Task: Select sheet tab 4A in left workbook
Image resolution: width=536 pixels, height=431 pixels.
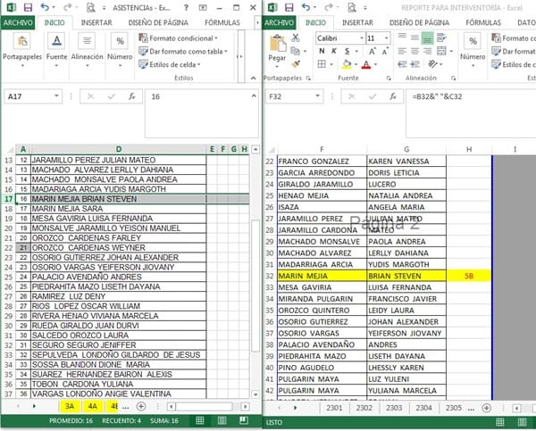Action: tap(93, 406)
